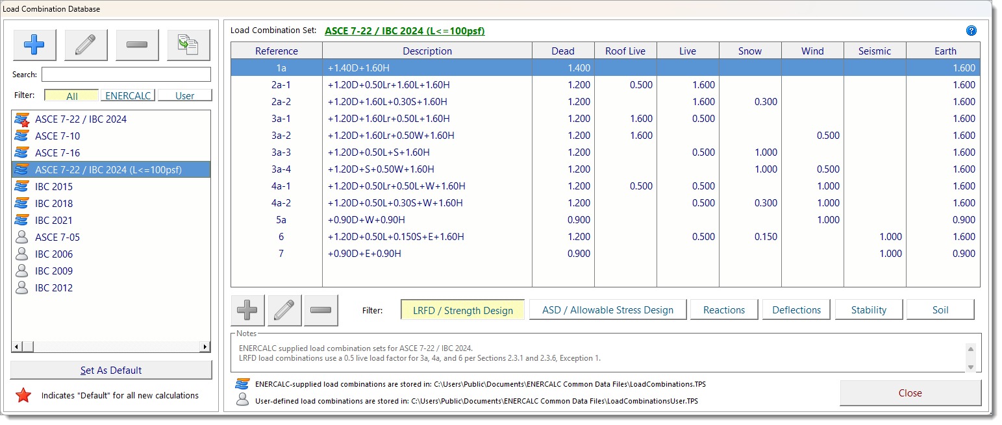
Task: Select row 2a-1 in the table
Action: coord(605,85)
